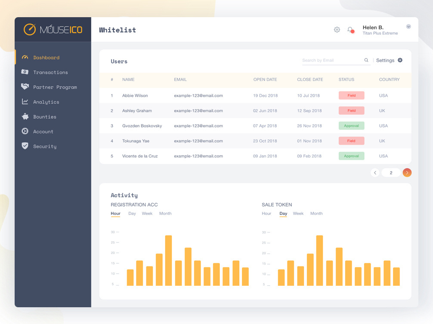Select page number 2
The width and height of the screenshot is (433, 324).
pyautogui.click(x=391, y=173)
